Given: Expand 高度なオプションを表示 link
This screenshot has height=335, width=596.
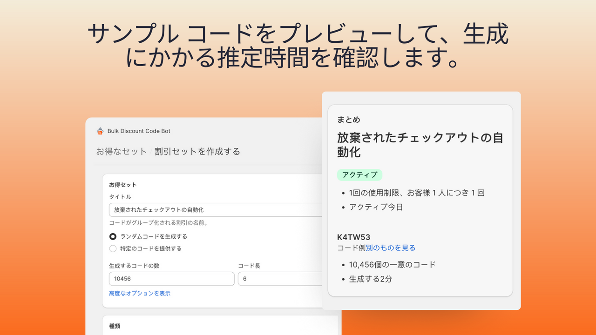Looking at the screenshot, I should pyautogui.click(x=140, y=294).
